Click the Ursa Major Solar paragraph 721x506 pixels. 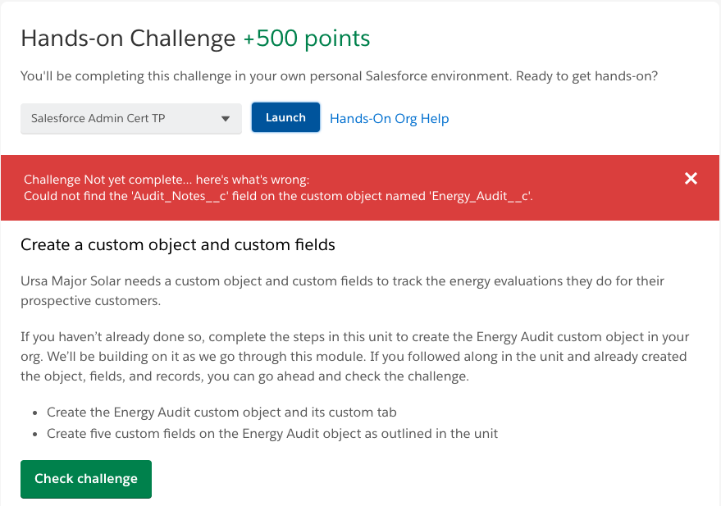tap(342, 281)
